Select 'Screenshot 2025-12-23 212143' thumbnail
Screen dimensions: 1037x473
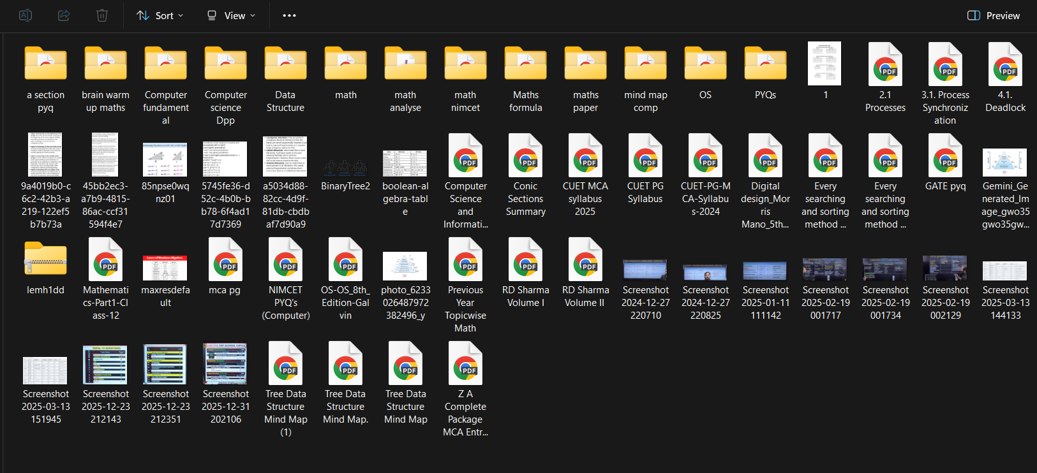pyautogui.click(x=105, y=365)
